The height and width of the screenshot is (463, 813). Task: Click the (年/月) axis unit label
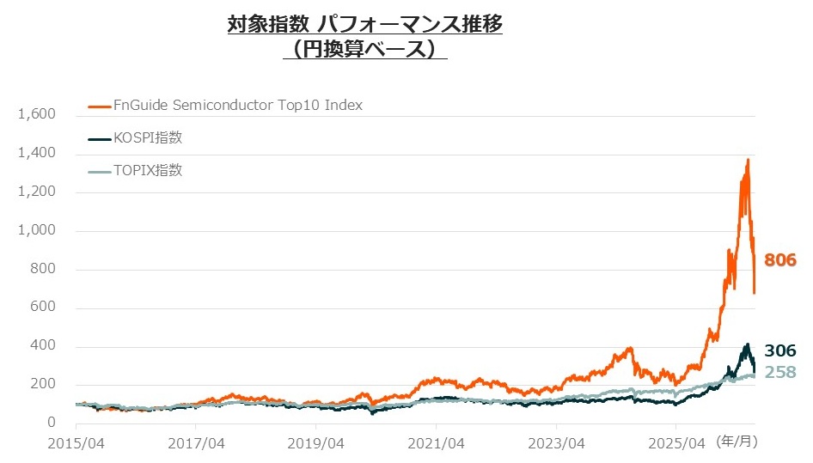point(737,442)
